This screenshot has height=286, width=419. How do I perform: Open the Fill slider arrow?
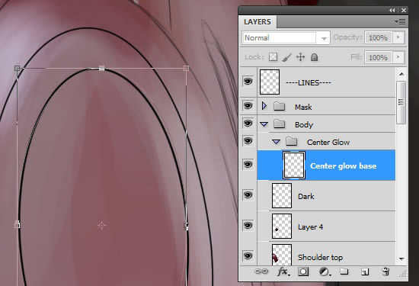(x=398, y=57)
